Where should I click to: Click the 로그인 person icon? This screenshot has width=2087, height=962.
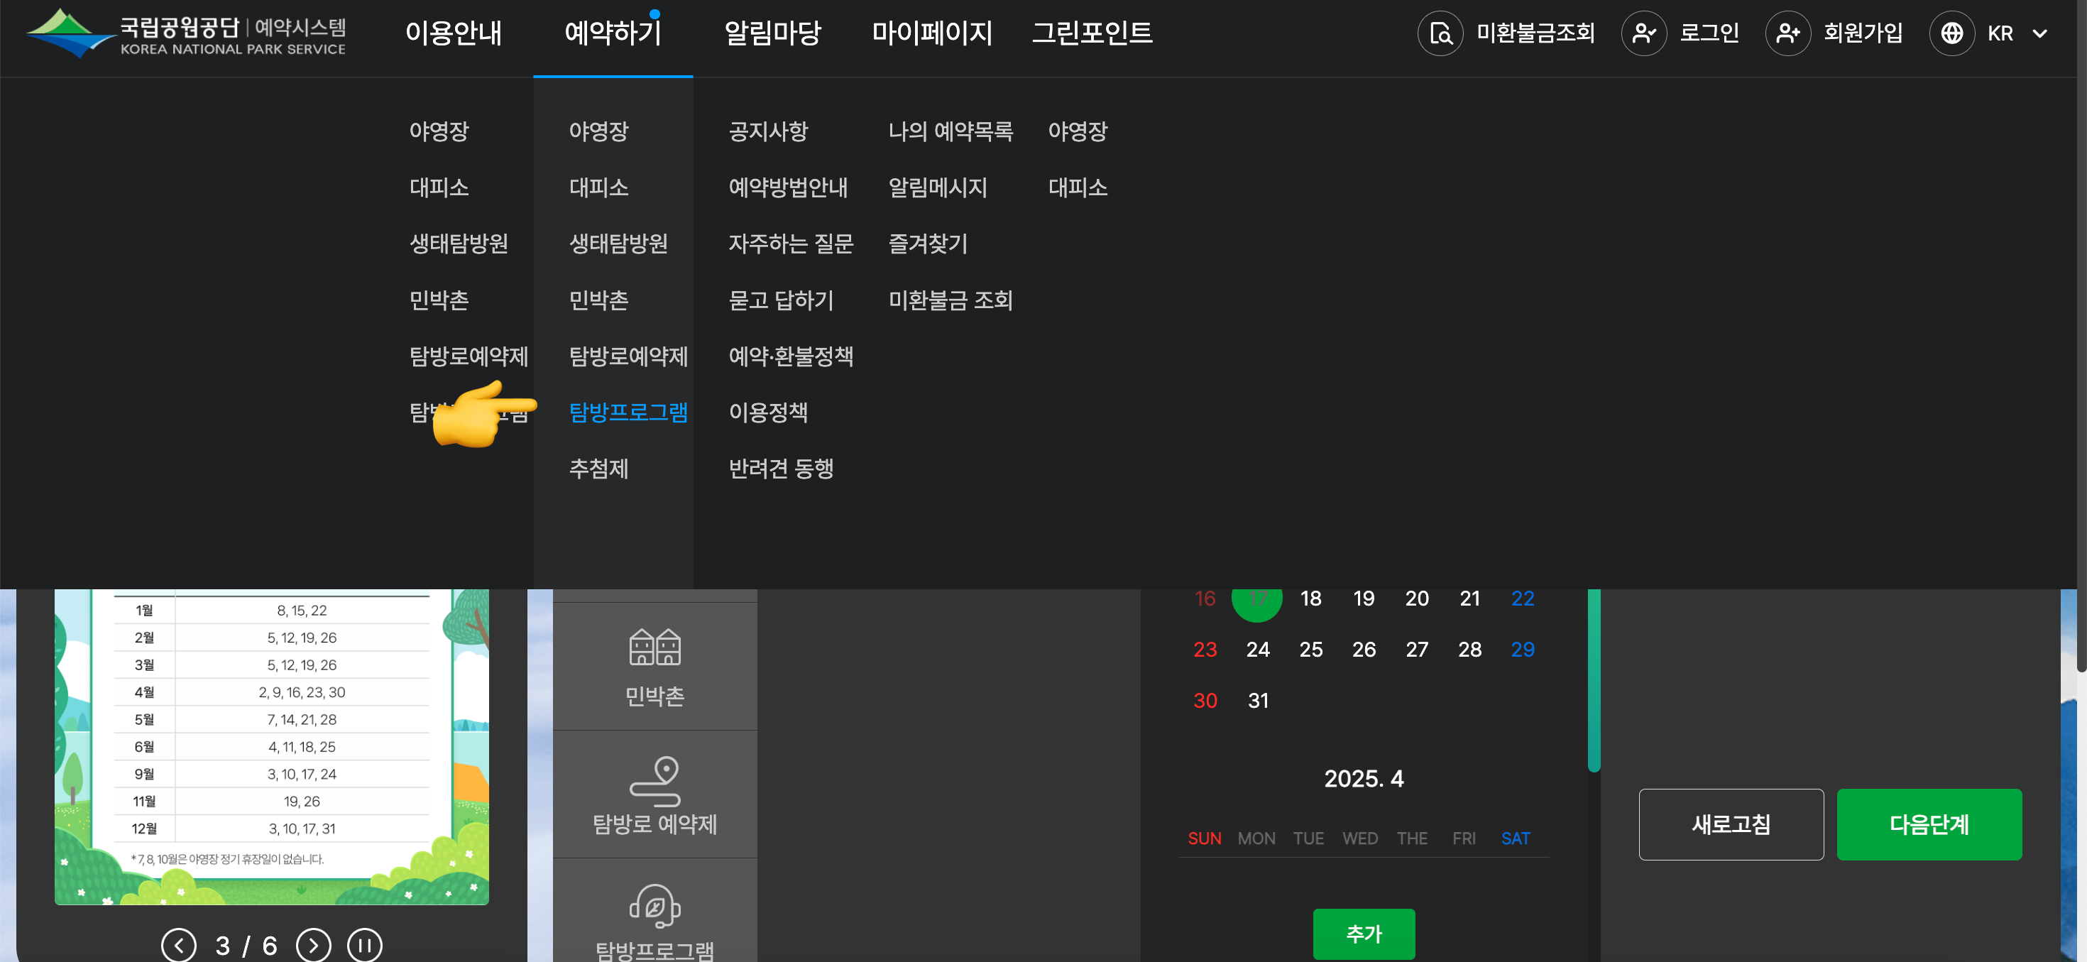(x=1644, y=33)
